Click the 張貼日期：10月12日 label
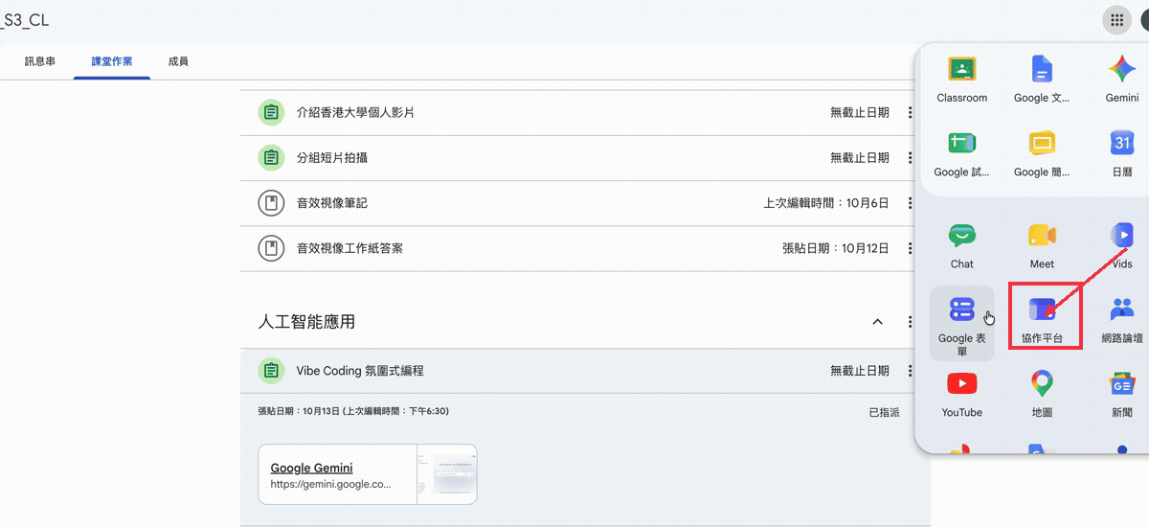 [x=836, y=248]
